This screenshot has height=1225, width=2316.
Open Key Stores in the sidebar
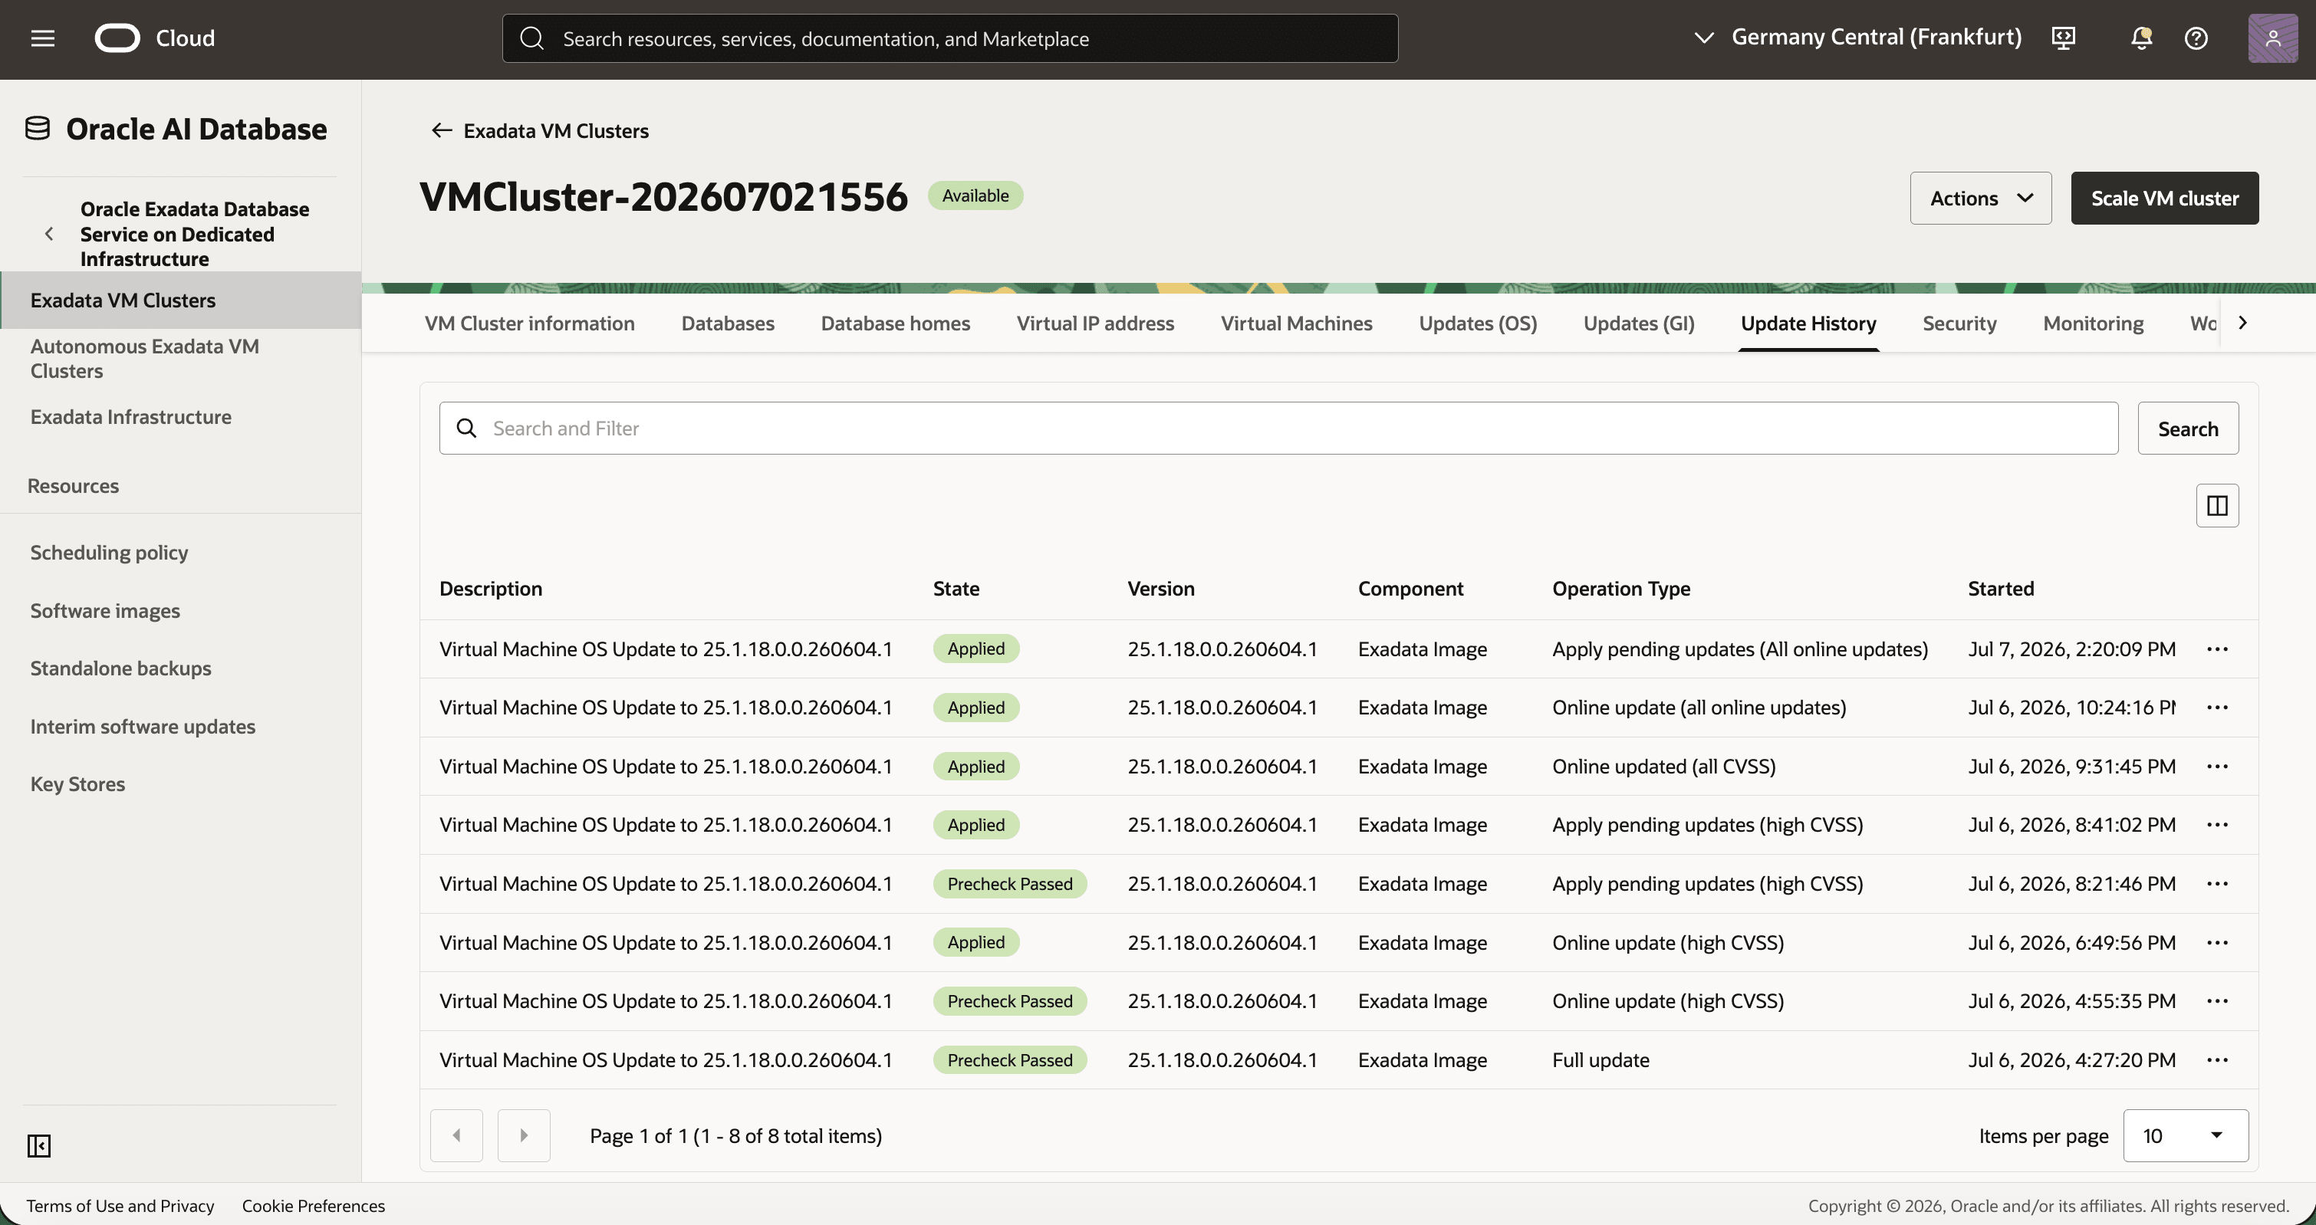(77, 785)
